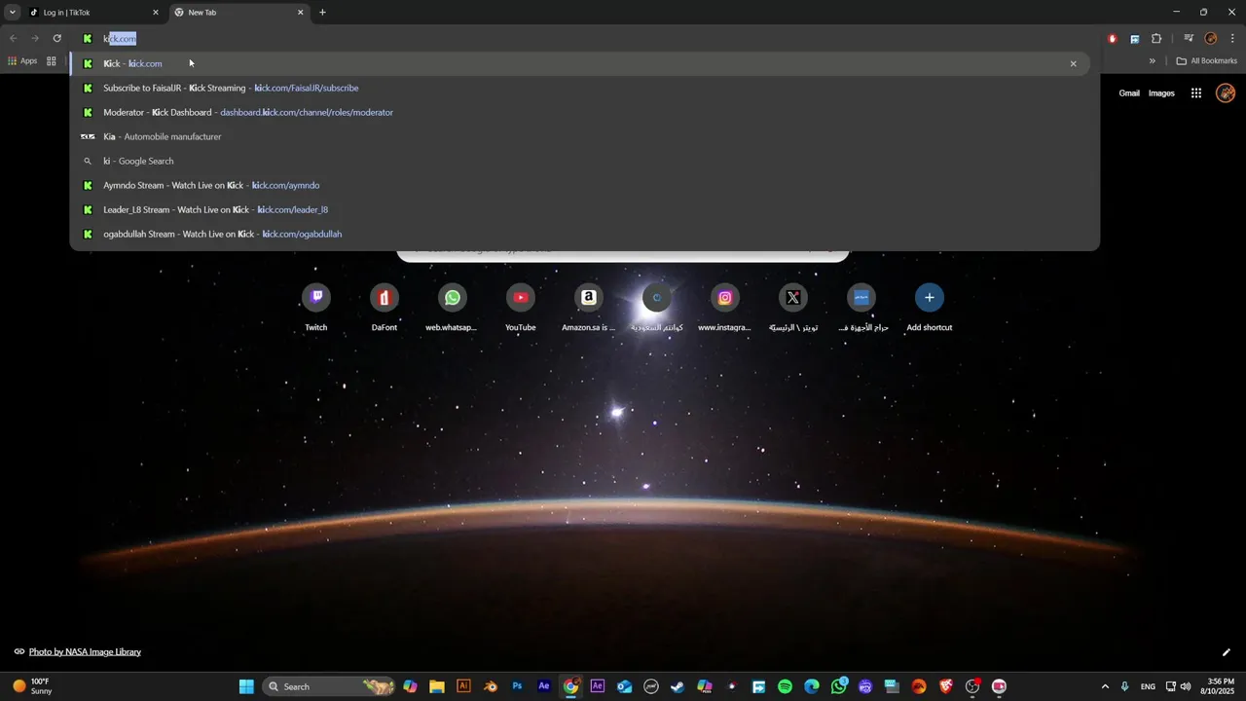Reload the current page
Screen dimensions: 1246x701
[56, 39]
